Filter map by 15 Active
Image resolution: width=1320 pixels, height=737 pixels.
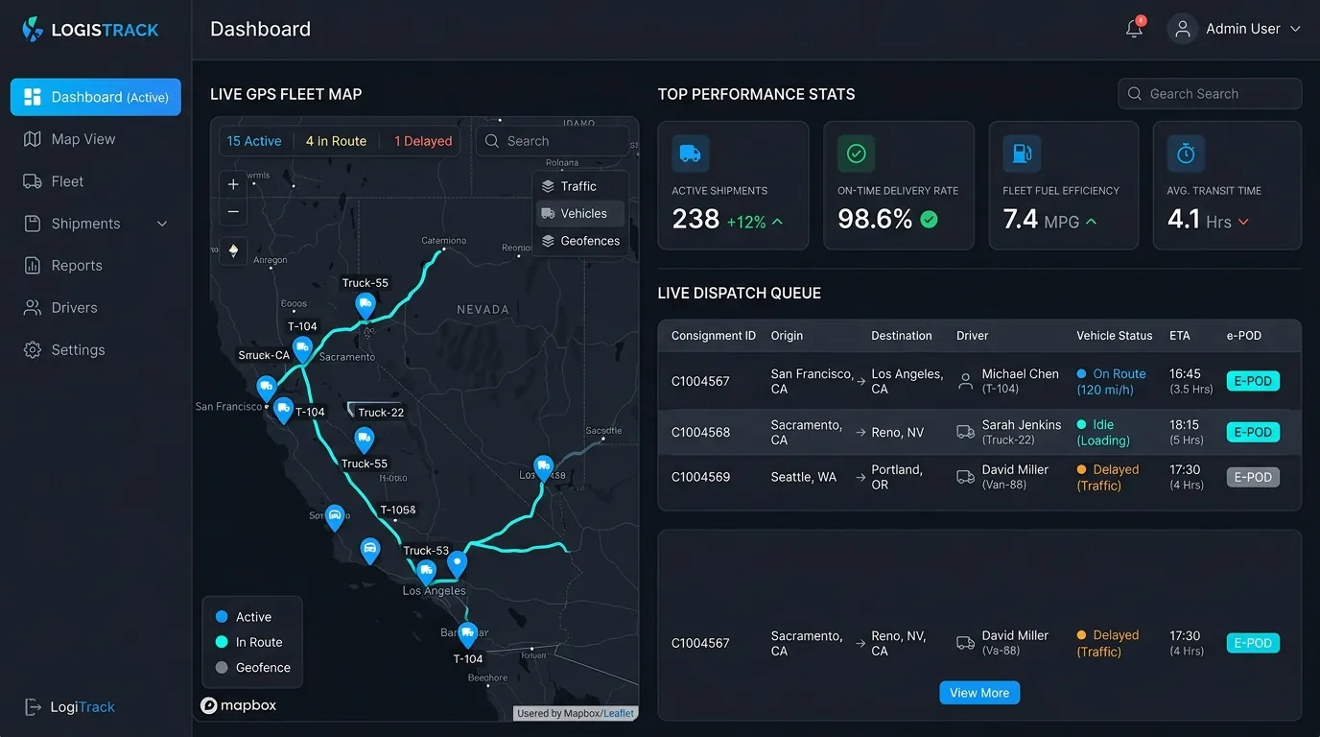254,141
